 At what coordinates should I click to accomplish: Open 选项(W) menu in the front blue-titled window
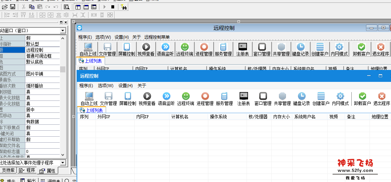tap(106, 85)
